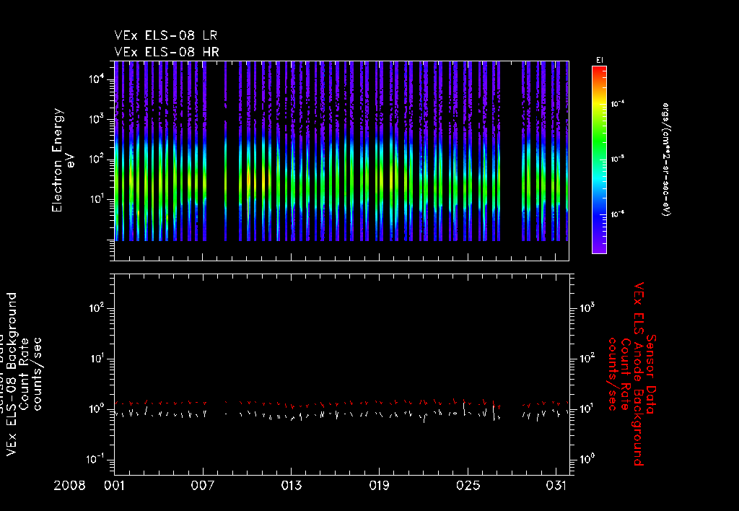The height and width of the screenshot is (511, 739).
Task: Select day 007 on the time axis
Action: click(204, 484)
